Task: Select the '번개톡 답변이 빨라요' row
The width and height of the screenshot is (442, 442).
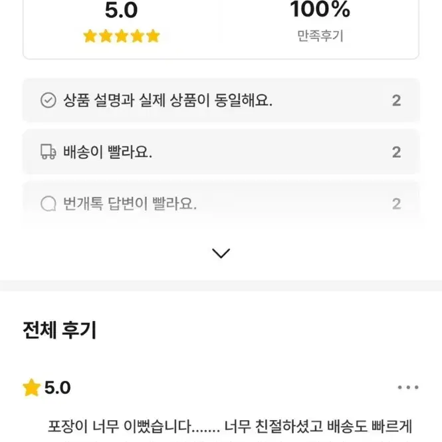Action: tap(221, 203)
